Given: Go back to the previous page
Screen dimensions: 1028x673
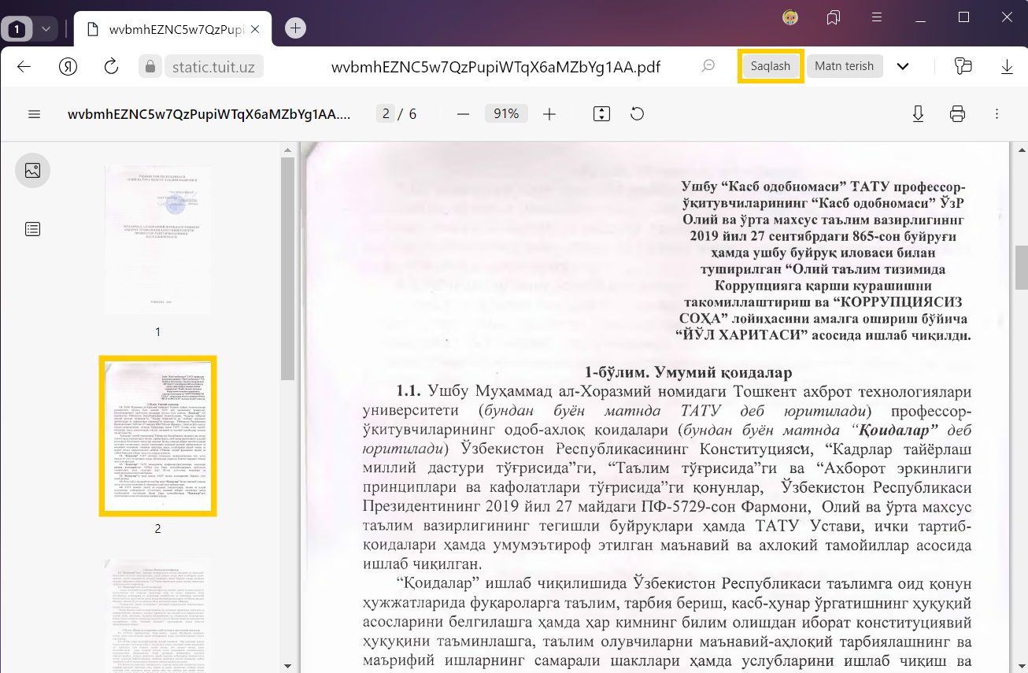Looking at the screenshot, I should click(x=24, y=66).
